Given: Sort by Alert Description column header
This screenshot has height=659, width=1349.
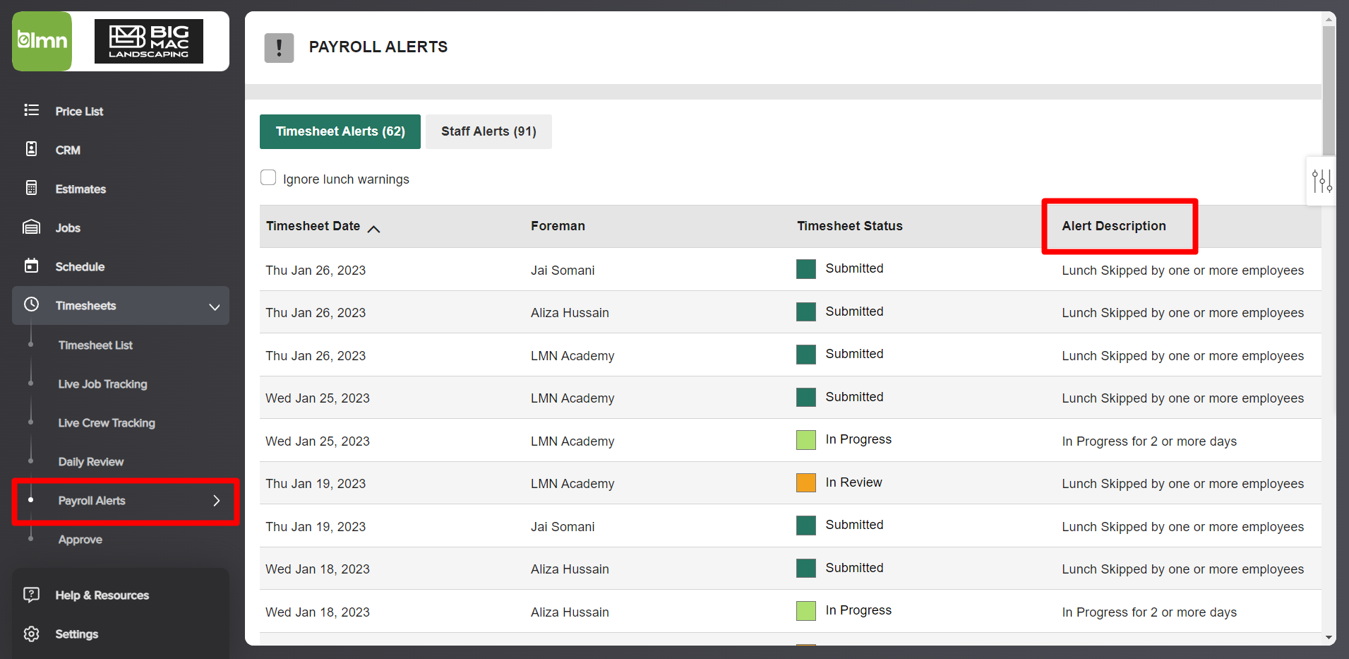Looking at the screenshot, I should pos(1114,226).
